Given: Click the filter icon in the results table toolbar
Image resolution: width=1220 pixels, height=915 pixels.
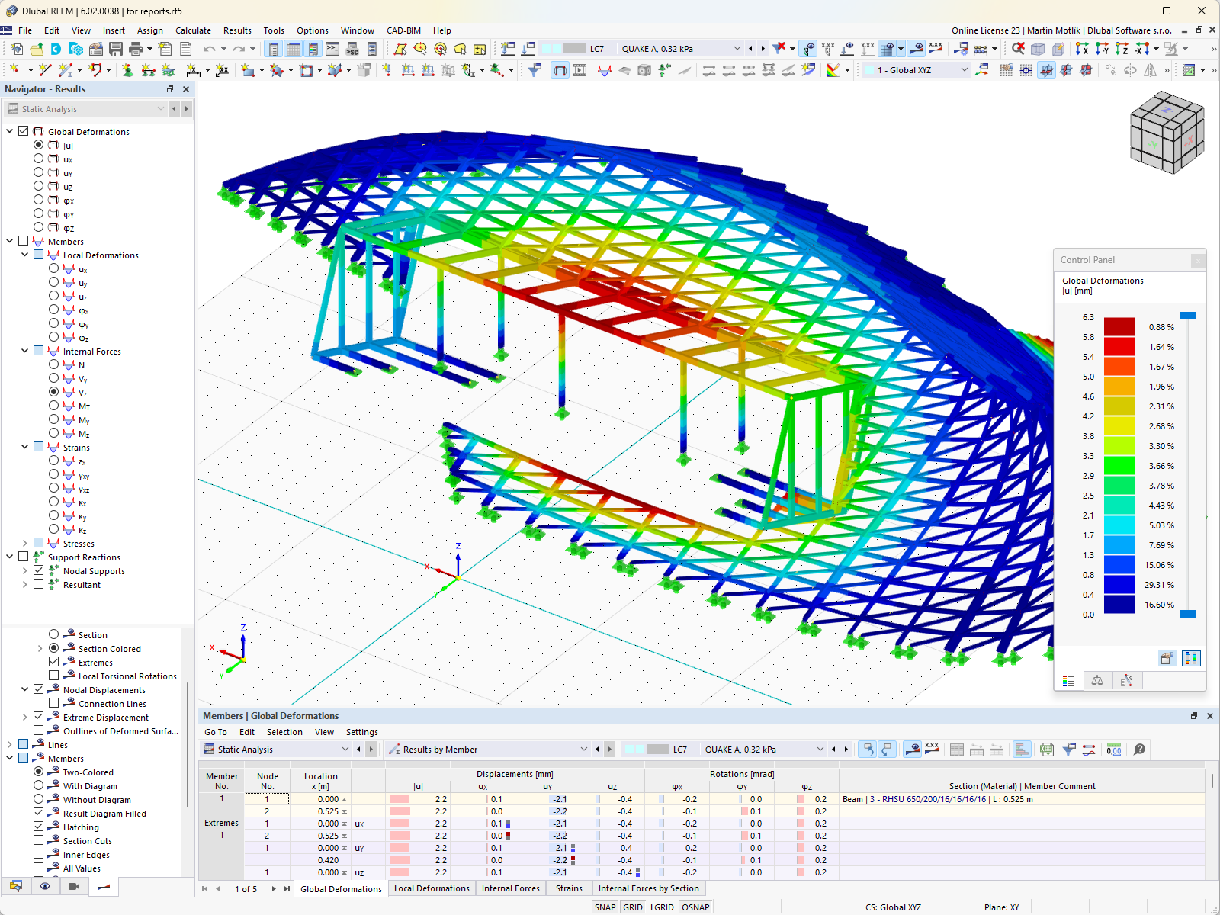Looking at the screenshot, I should point(1067,750).
